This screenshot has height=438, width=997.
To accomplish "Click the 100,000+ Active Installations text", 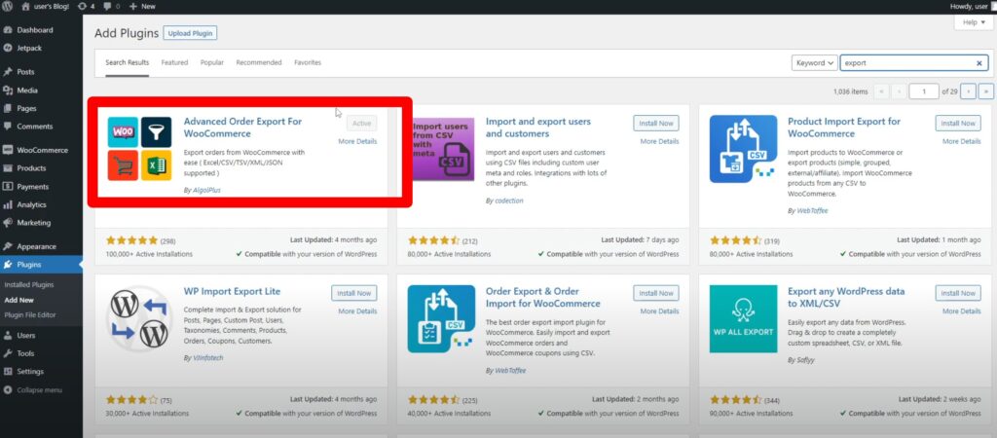I will click(x=149, y=254).
